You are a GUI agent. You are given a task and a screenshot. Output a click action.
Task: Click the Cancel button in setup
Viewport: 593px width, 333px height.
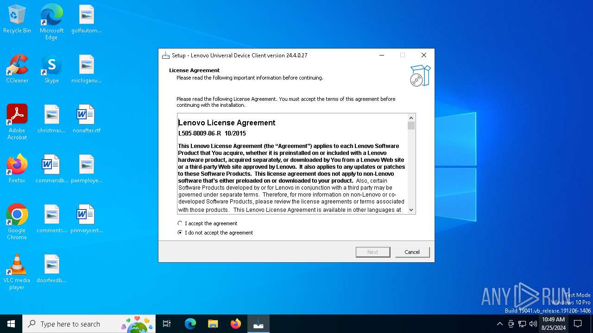tap(412, 252)
